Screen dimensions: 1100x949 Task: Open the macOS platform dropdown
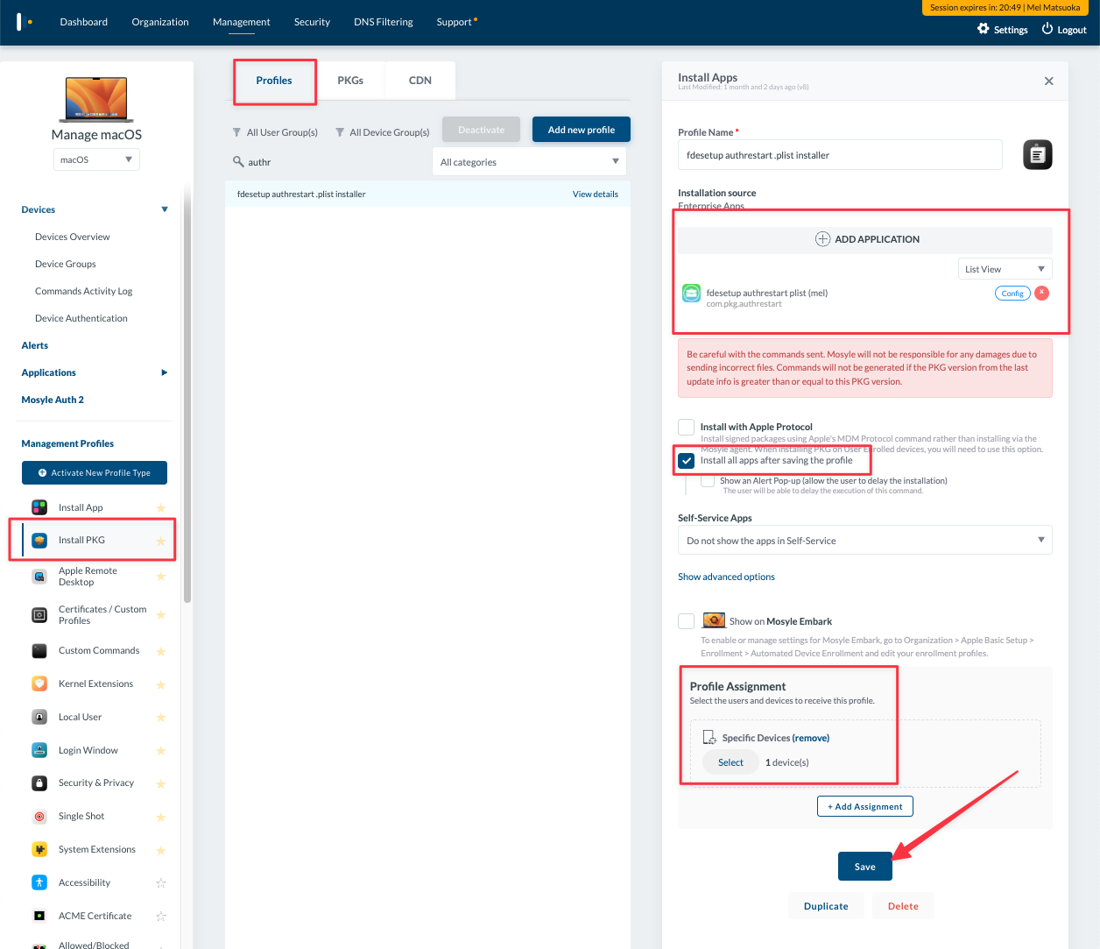[96, 159]
